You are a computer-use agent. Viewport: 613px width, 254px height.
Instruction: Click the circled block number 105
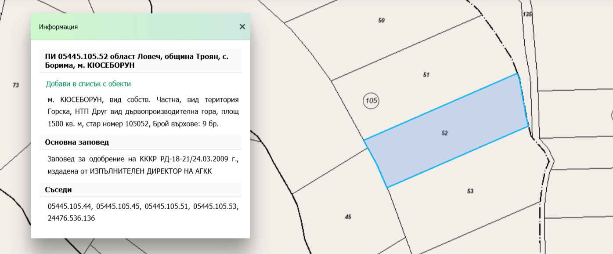pos(371,101)
